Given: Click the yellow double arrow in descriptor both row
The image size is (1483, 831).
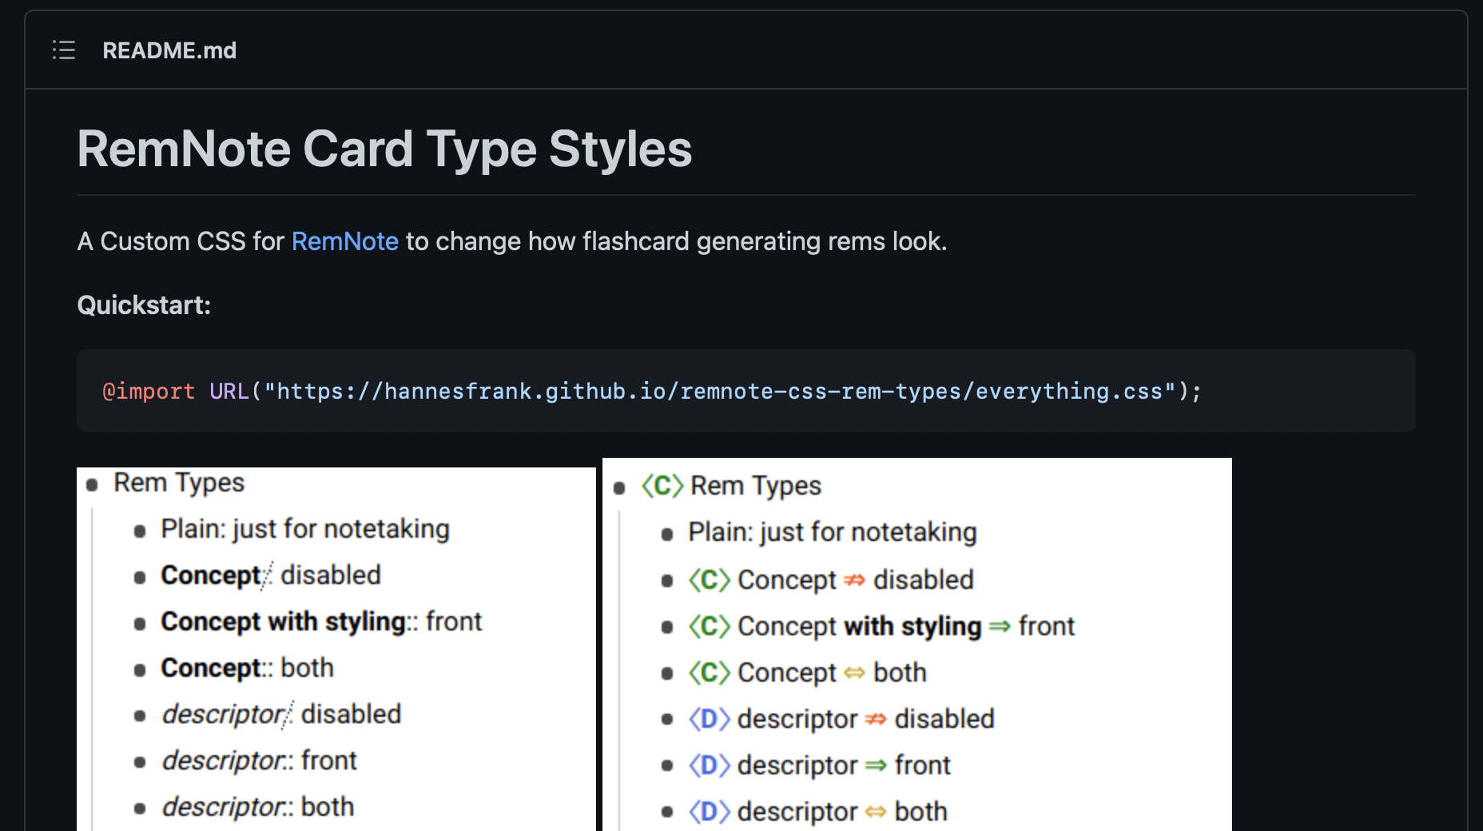Looking at the screenshot, I should [876, 812].
